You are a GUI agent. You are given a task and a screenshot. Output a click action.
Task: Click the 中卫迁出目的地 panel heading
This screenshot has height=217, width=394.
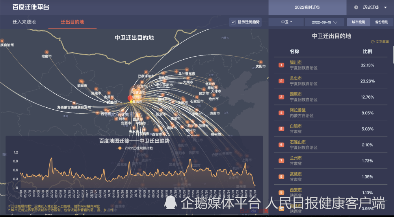click(x=331, y=36)
